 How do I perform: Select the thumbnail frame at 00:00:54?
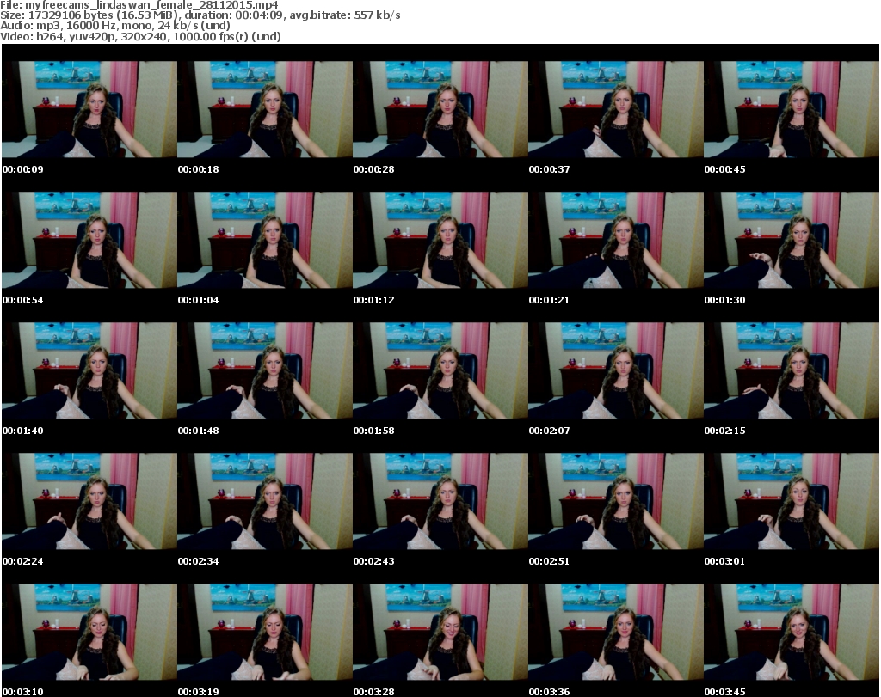pyautogui.click(x=89, y=240)
